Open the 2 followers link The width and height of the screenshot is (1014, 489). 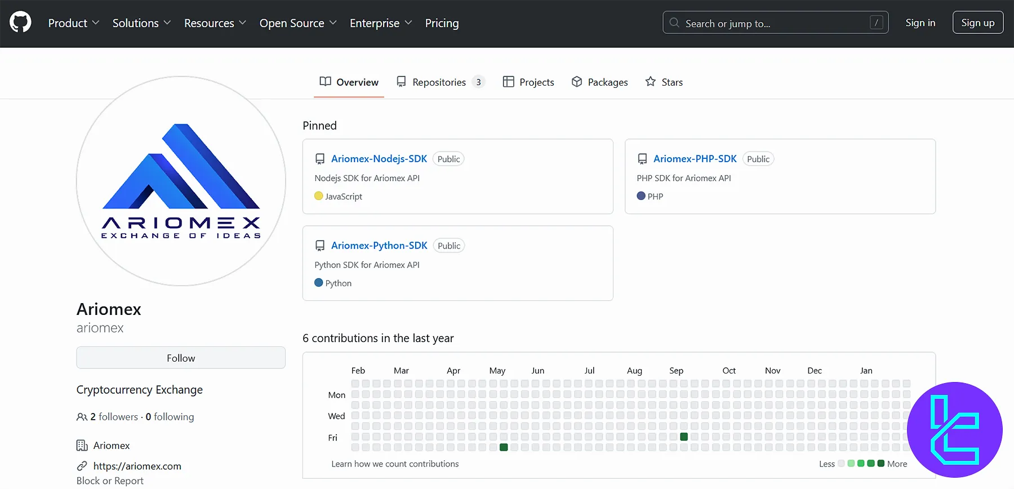[114, 417]
